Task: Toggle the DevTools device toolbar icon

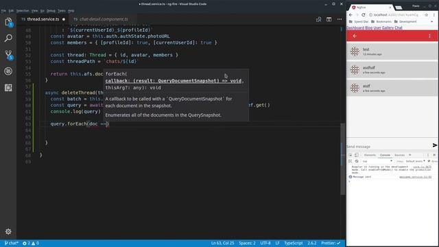Action: pos(357,155)
